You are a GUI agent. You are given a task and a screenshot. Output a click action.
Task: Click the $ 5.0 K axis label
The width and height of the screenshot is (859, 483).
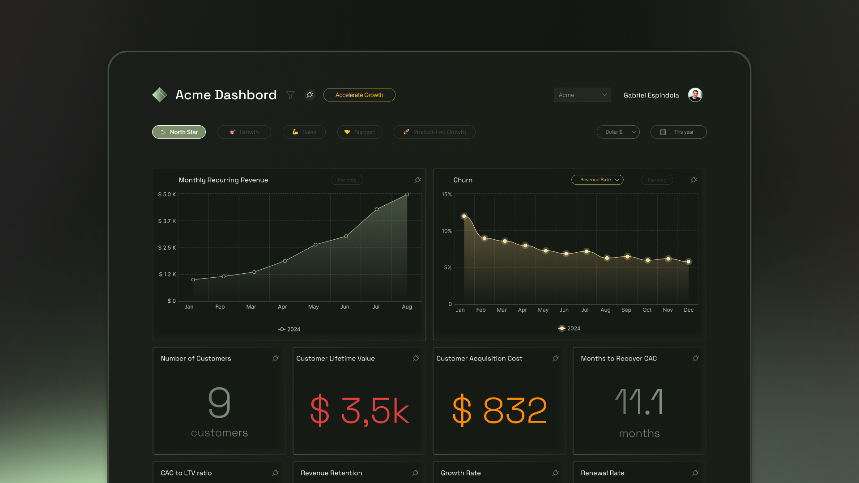click(167, 195)
